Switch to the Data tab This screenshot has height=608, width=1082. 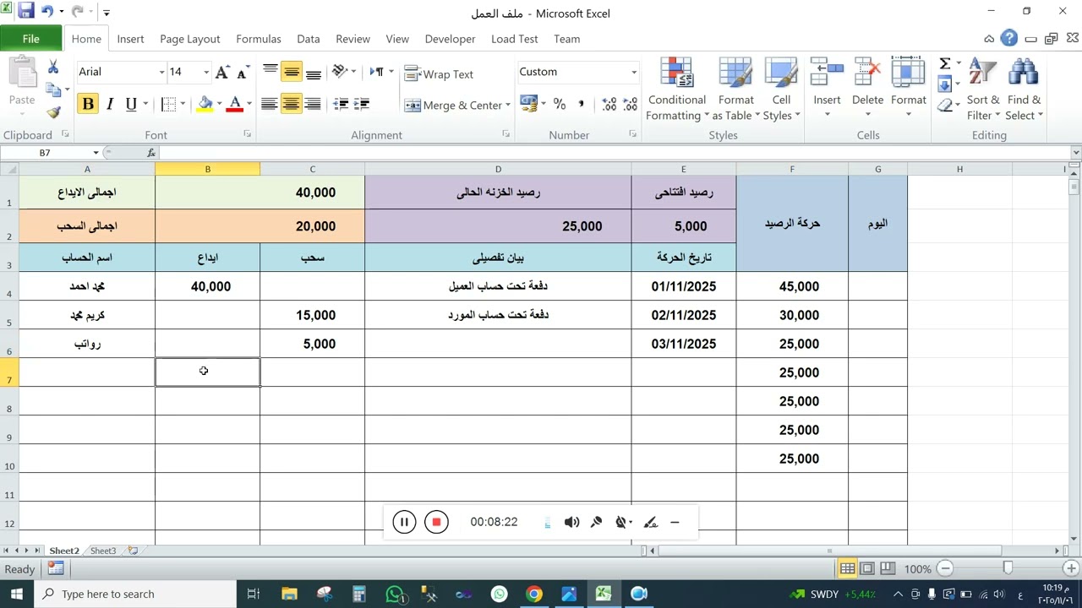click(x=309, y=39)
